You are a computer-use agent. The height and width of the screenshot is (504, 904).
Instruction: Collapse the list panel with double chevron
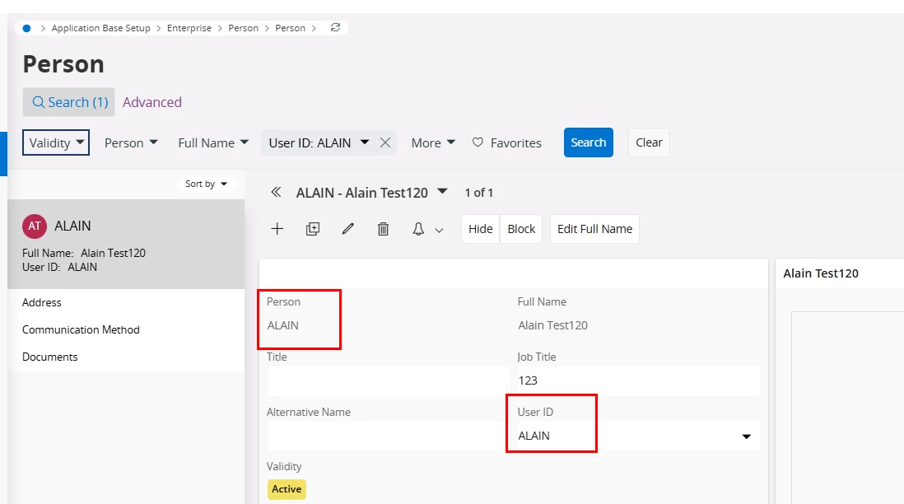click(276, 192)
